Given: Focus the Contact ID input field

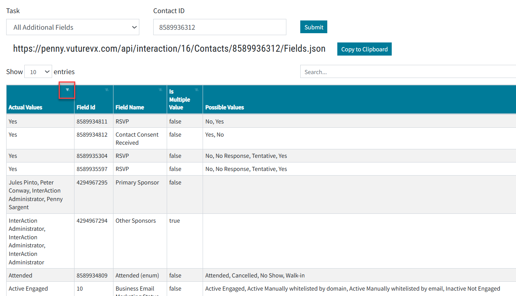Looking at the screenshot, I should [x=220, y=27].
